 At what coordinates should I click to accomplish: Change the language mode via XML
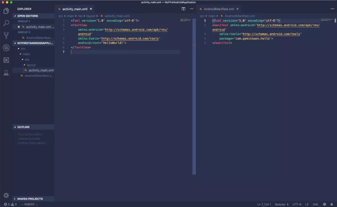tap(315, 204)
